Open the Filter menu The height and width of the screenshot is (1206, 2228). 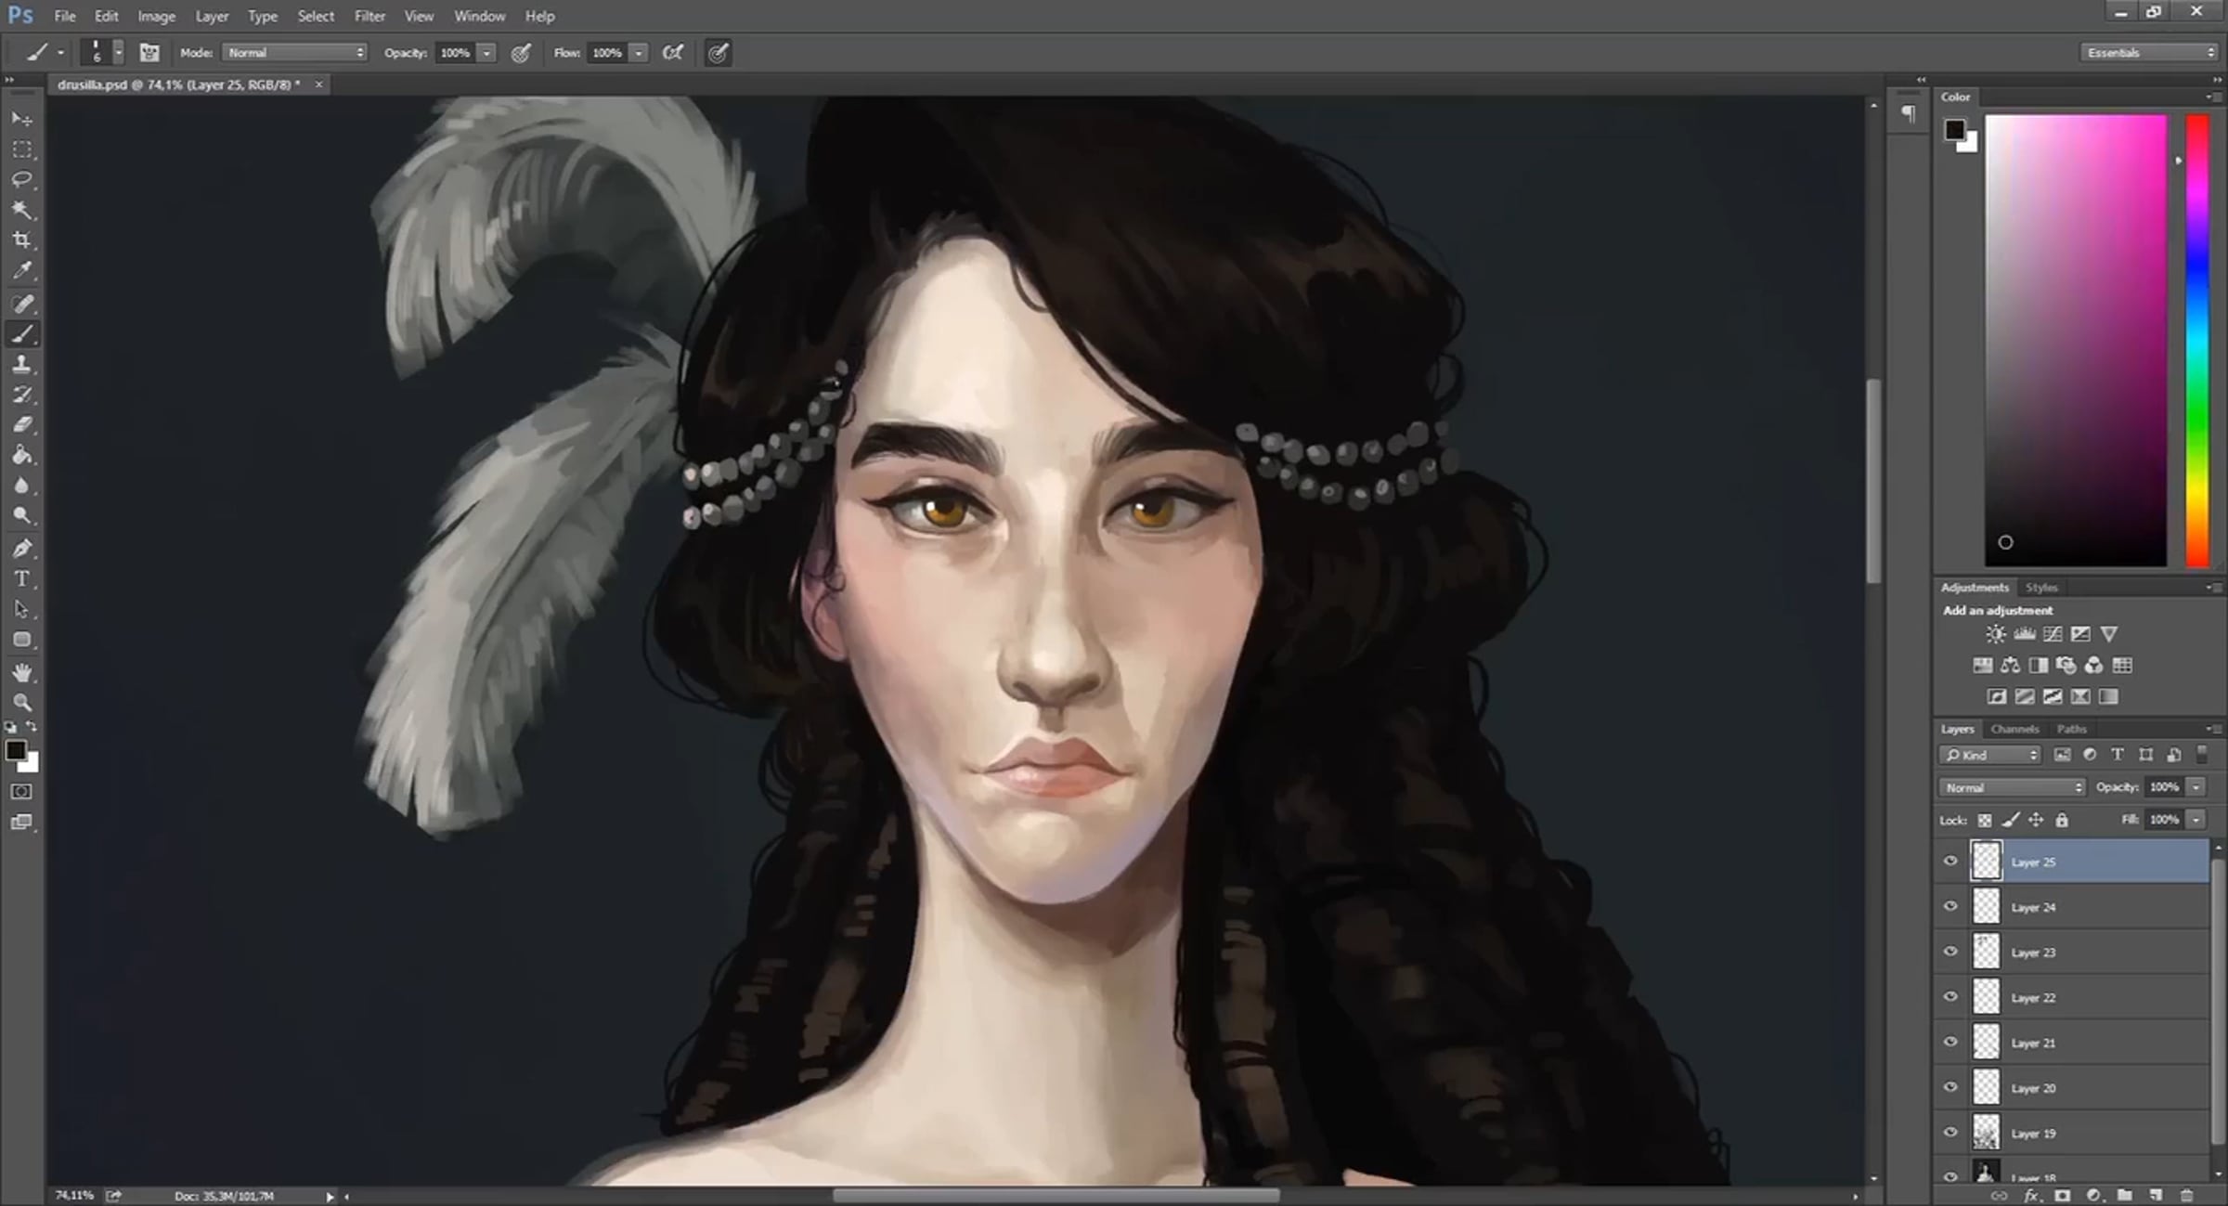click(369, 16)
